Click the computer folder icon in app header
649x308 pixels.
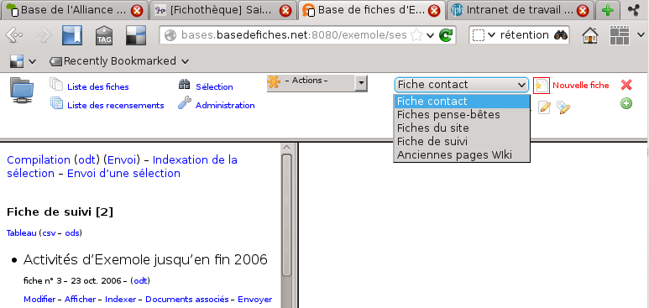point(22,90)
